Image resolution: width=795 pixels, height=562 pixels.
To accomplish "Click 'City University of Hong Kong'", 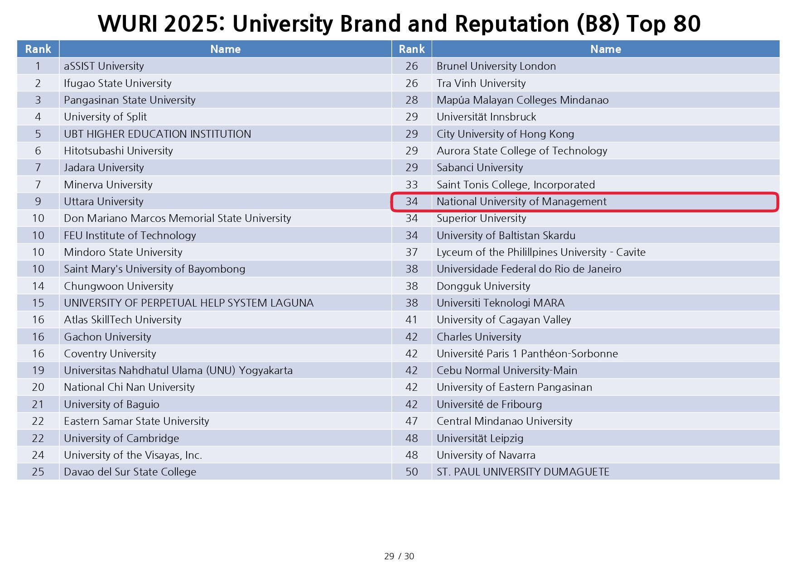I will pos(505,134).
